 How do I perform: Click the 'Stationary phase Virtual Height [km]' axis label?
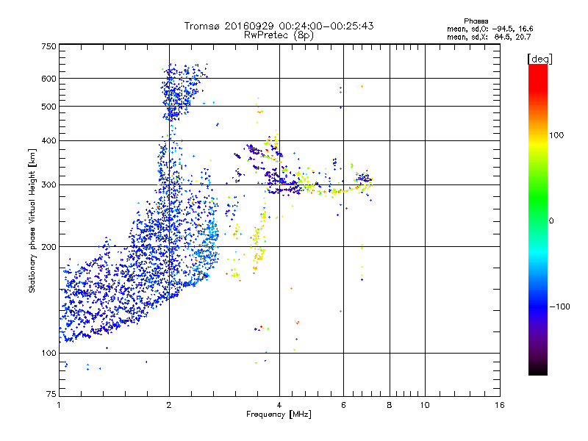tap(32, 220)
